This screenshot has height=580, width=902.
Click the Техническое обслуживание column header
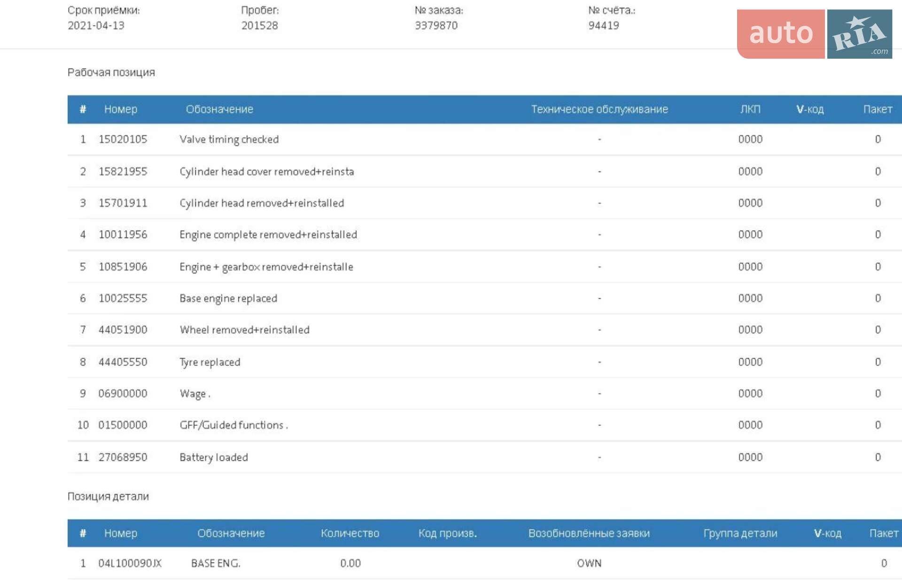tap(599, 109)
